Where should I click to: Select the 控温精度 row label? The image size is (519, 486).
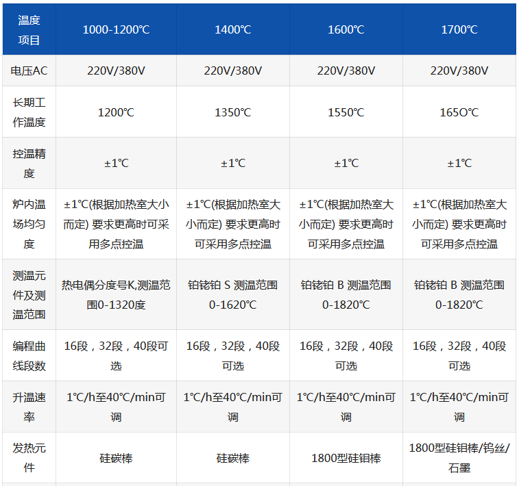click(29, 163)
